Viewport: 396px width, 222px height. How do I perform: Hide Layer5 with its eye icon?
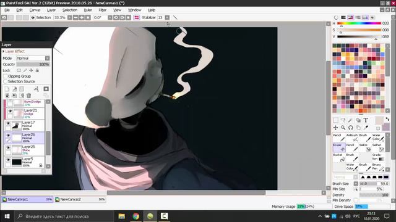coord(8,160)
